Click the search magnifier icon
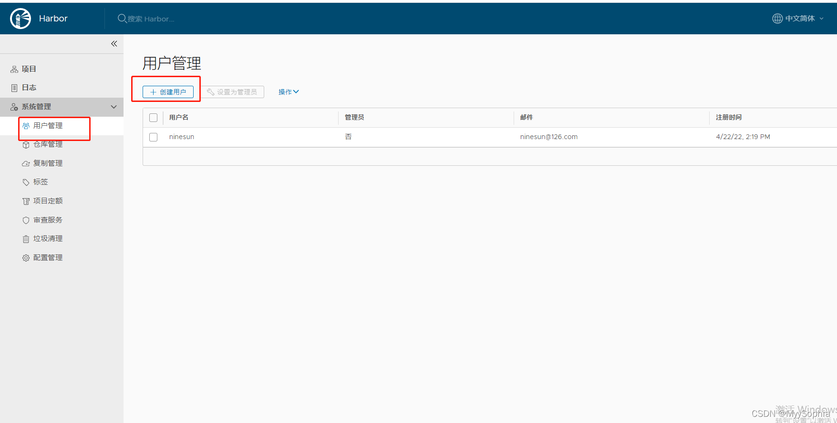The image size is (837, 423). [122, 19]
